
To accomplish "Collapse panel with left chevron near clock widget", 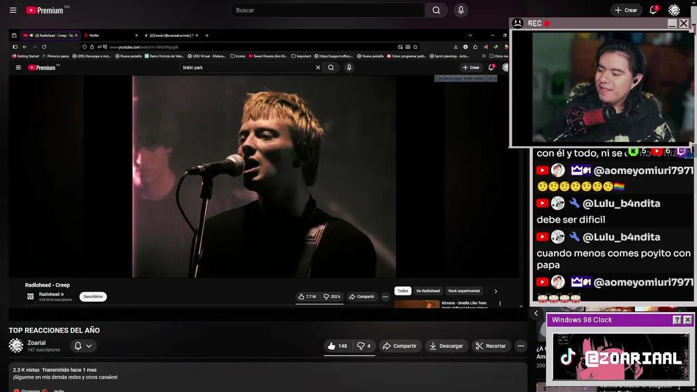I will tap(536, 313).
